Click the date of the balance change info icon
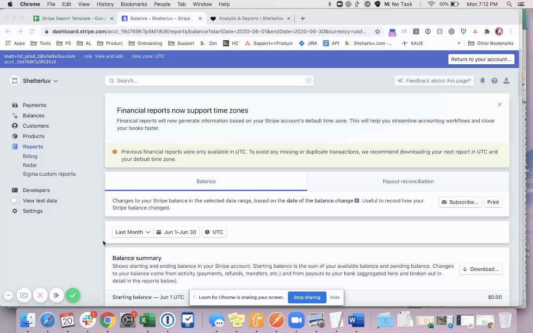The width and height of the screenshot is (533, 333). (x=357, y=201)
